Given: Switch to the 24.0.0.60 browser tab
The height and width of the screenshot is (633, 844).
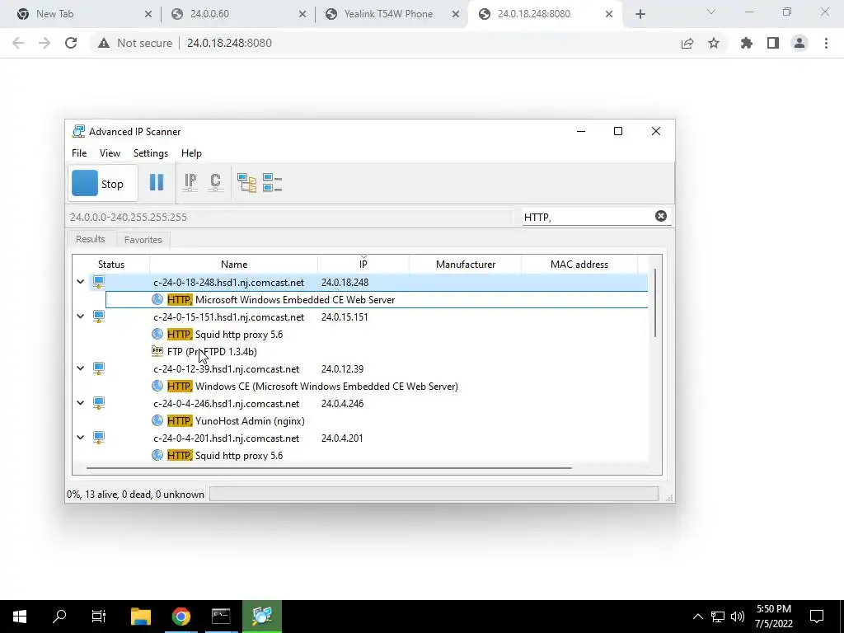Looking at the screenshot, I should tap(209, 14).
